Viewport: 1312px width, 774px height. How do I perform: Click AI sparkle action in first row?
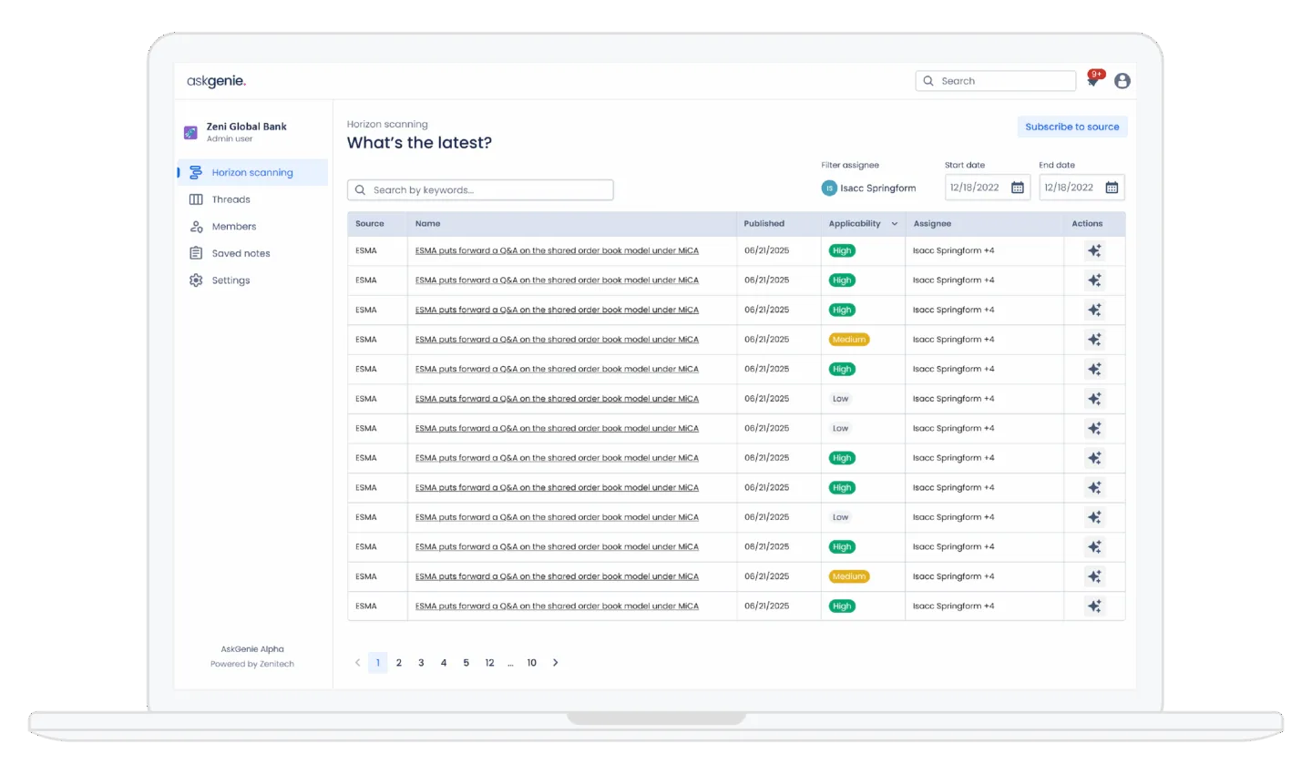[x=1094, y=250]
